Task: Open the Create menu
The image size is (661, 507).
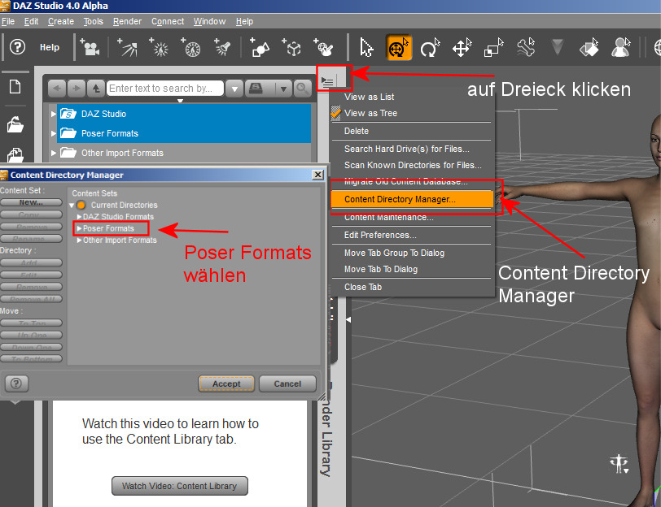Action: [x=61, y=21]
